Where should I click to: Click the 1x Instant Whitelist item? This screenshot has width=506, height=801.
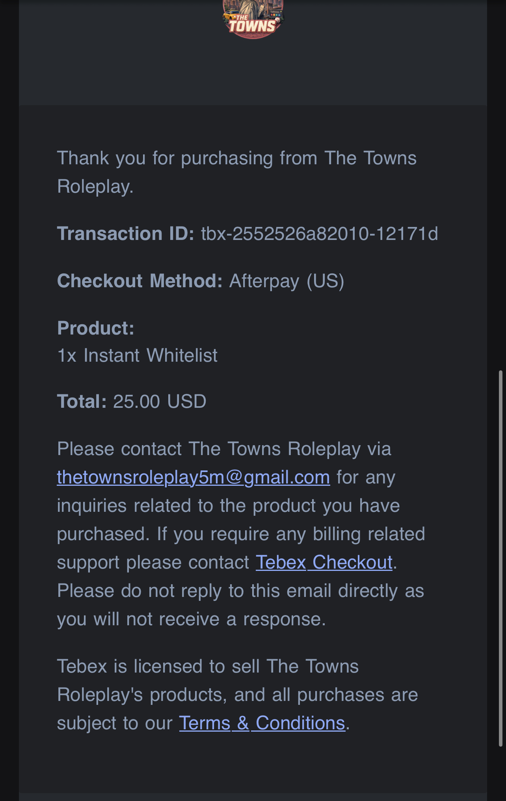click(137, 355)
